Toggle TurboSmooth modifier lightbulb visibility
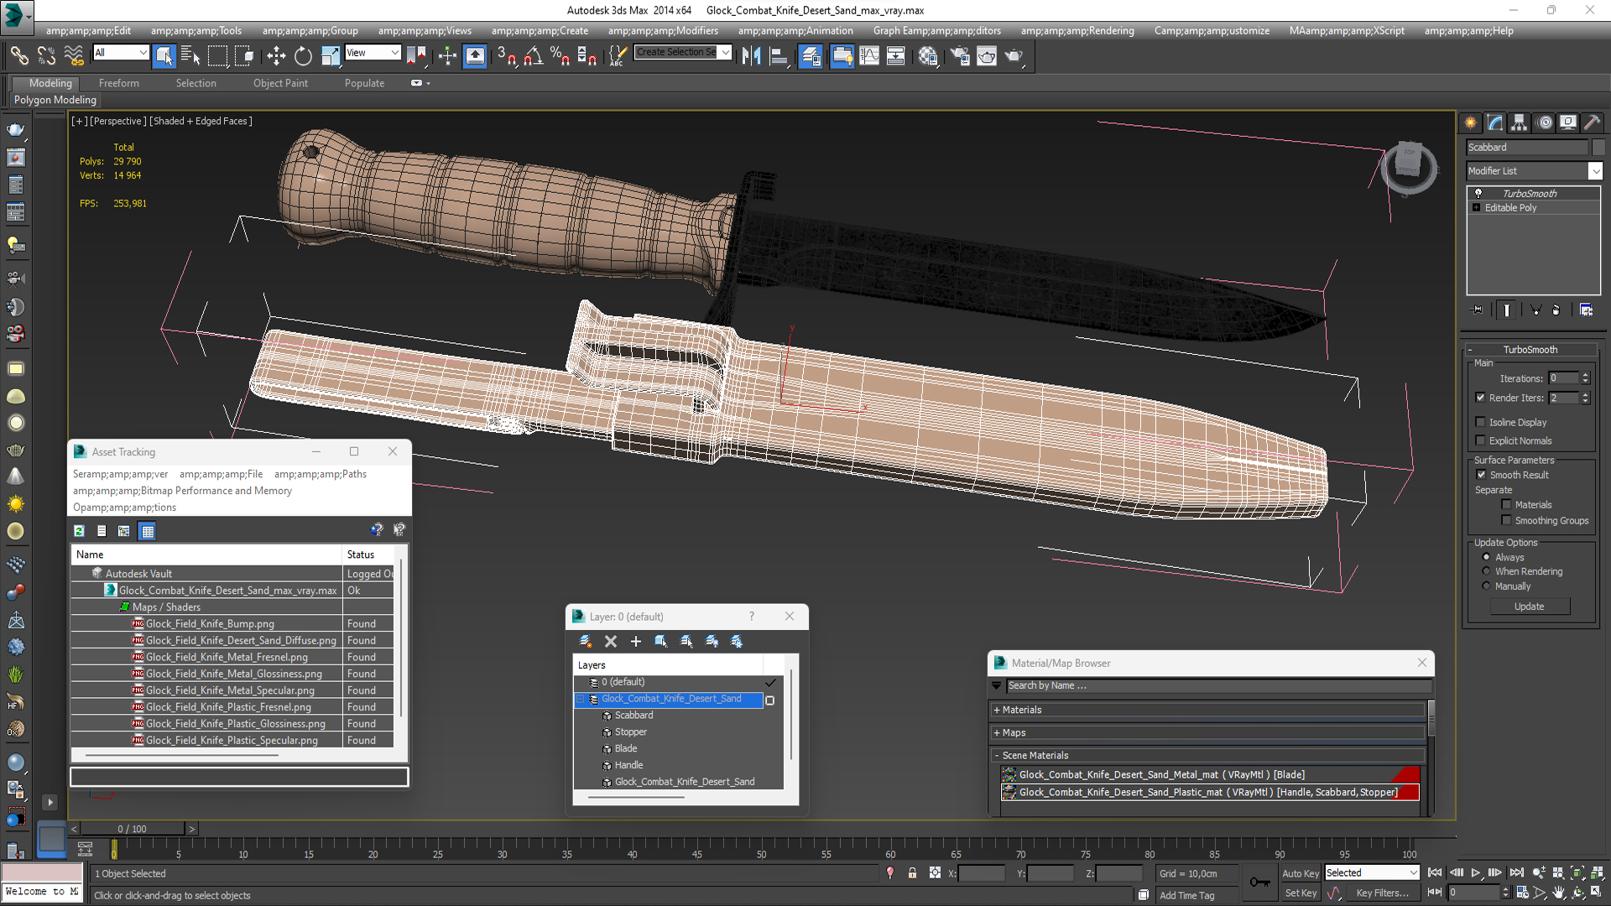The width and height of the screenshot is (1611, 906). (1478, 193)
